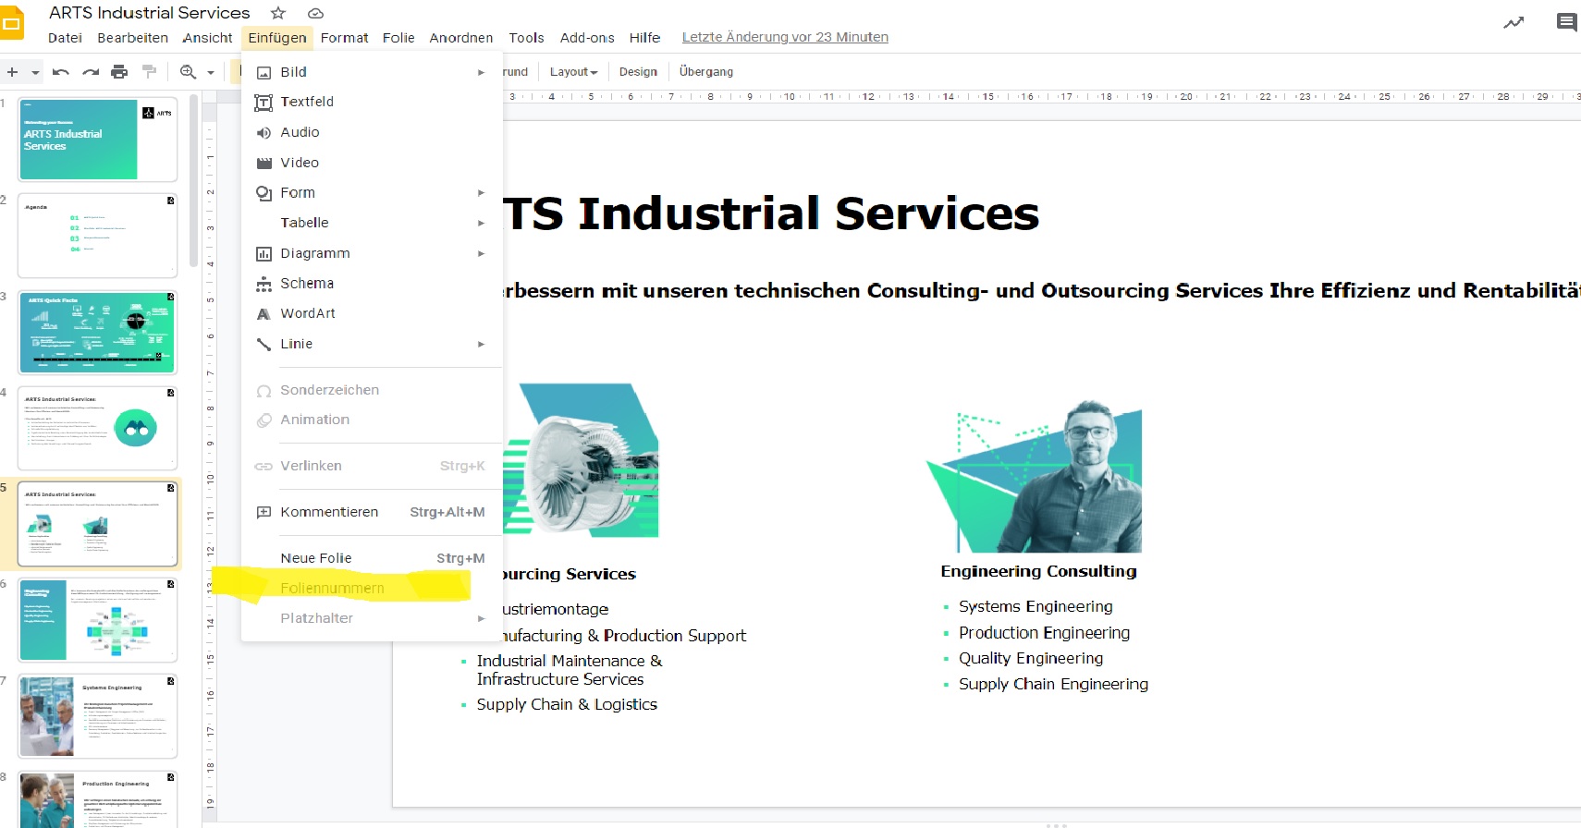The image size is (1581, 828).
Task: Expand the Linie submenu arrow
Action: [x=481, y=344]
